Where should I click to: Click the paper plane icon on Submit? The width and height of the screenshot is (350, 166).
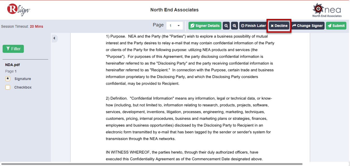(329, 26)
